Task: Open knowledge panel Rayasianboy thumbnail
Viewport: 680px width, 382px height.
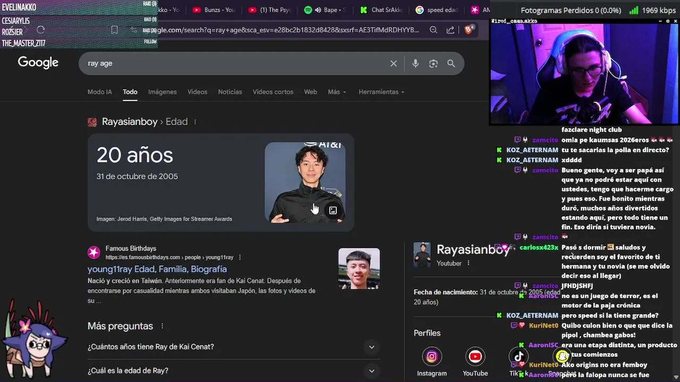Action: coord(422,255)
